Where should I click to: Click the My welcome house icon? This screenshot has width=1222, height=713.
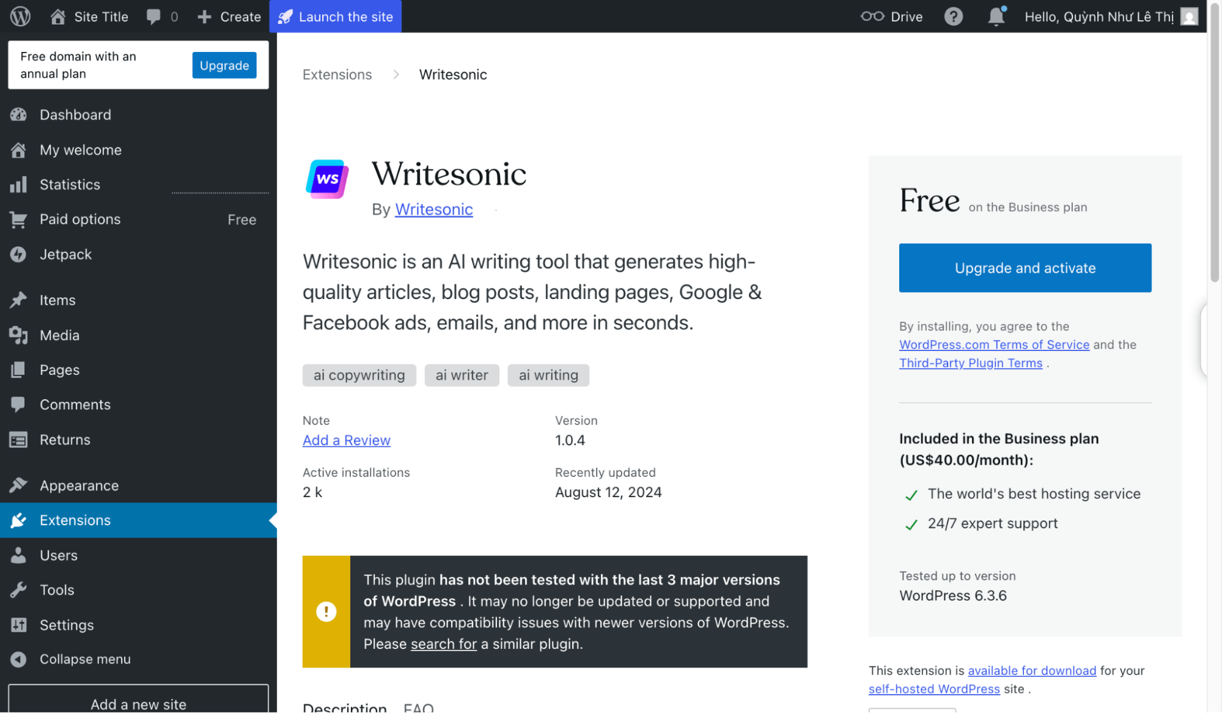point(18,150)
